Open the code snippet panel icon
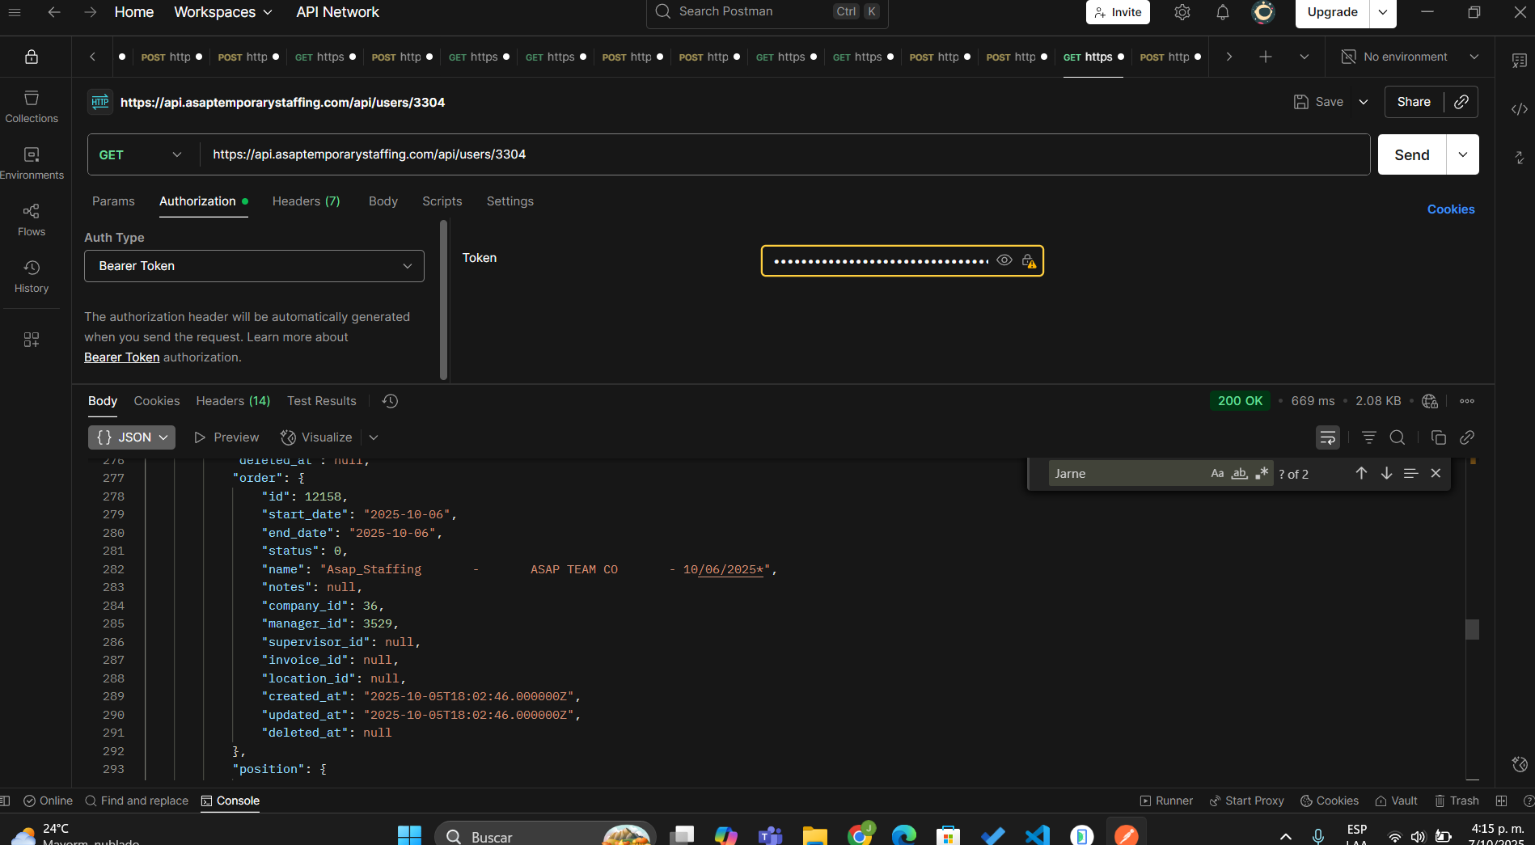This screenshot has height=845, width=1535. pyautogui.click(x=1519, y=109)
